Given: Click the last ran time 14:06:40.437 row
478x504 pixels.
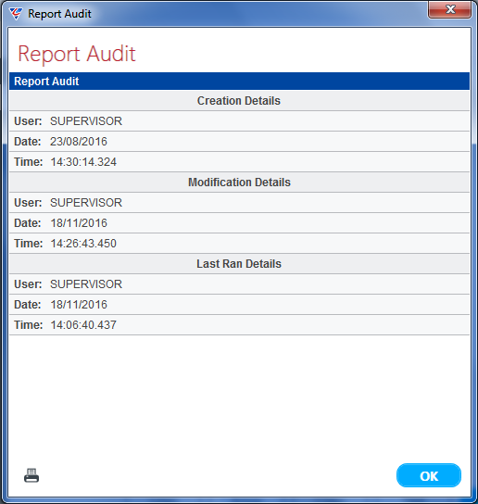Looking at the screenshot, I should pos(239,324).
